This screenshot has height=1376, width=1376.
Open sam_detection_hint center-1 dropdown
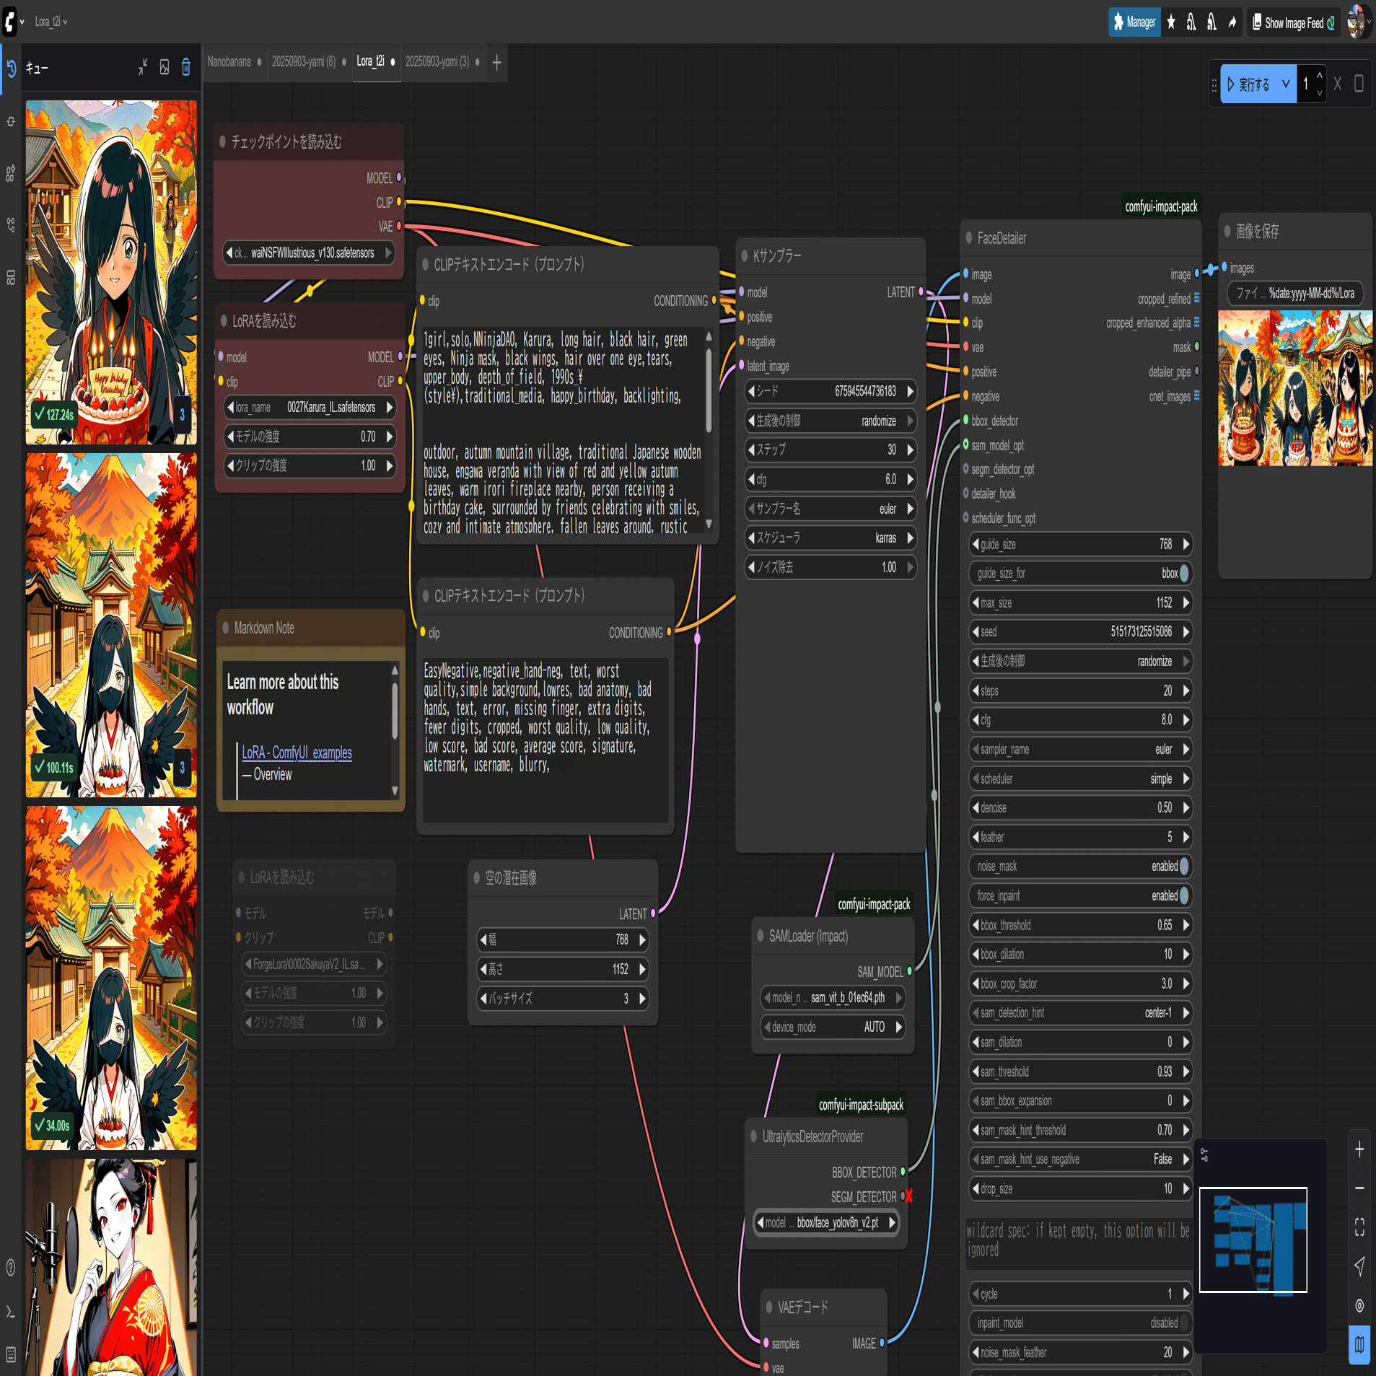click(x=1079, y=1012)
